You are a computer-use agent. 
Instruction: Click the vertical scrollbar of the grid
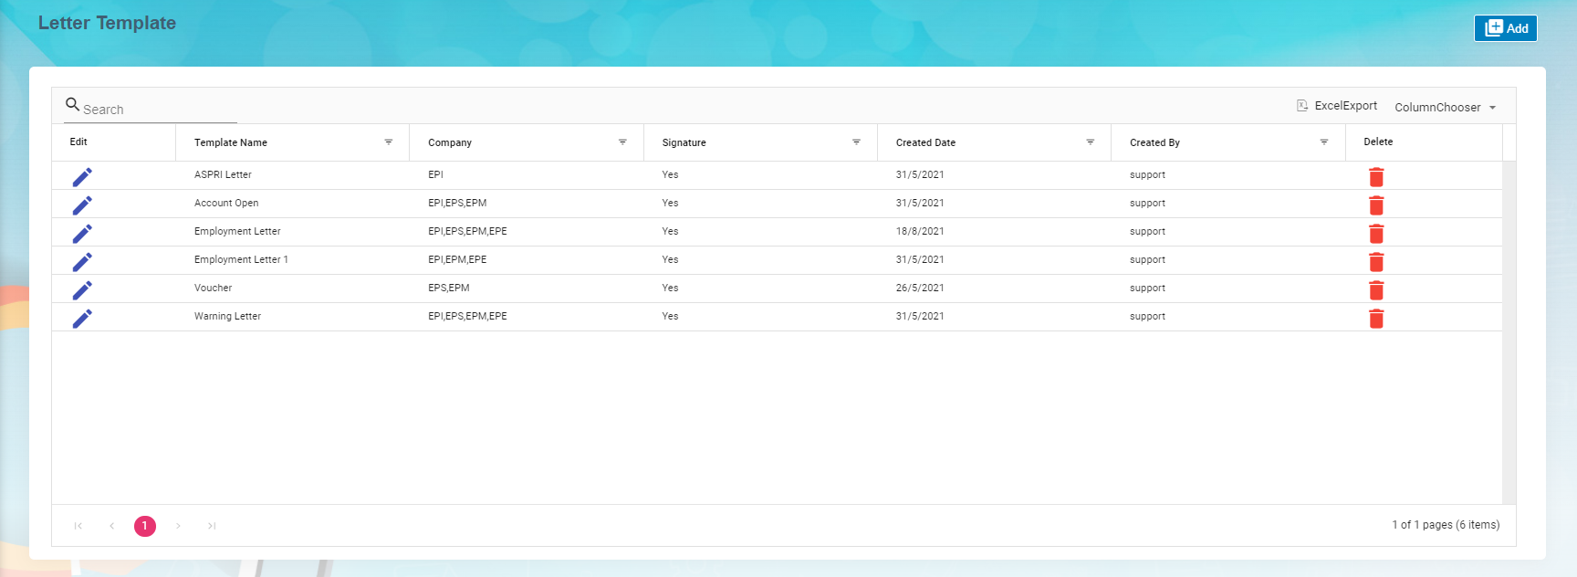point(1509,329)
